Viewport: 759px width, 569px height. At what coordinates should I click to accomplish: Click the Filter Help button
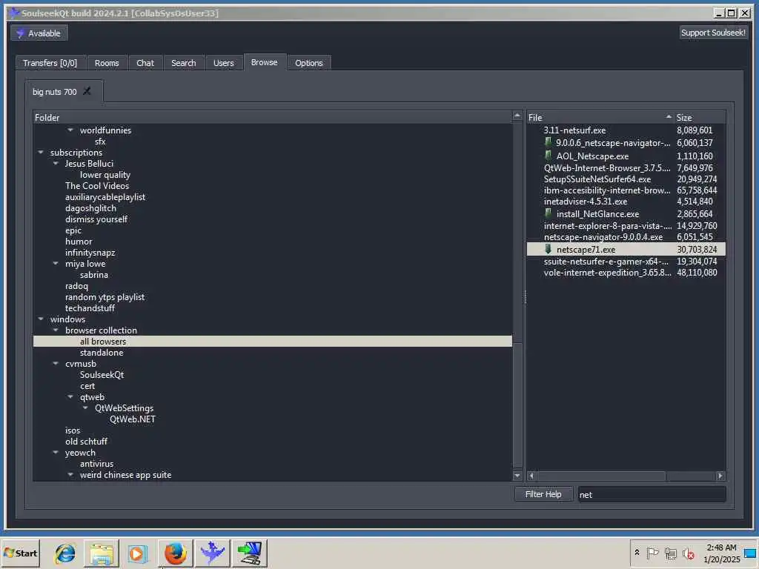[543, 494]
